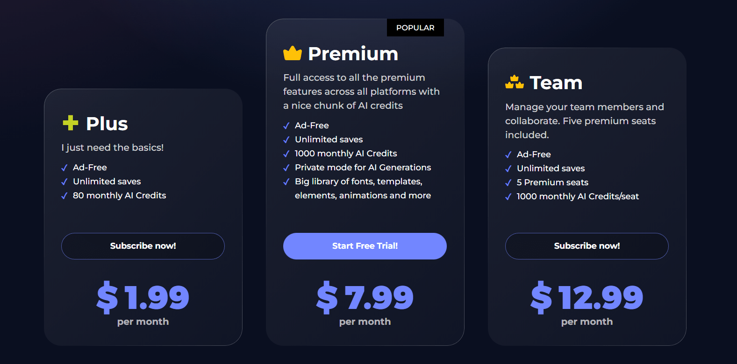Click the triple crown icon beside Team

tap(515, 83)
